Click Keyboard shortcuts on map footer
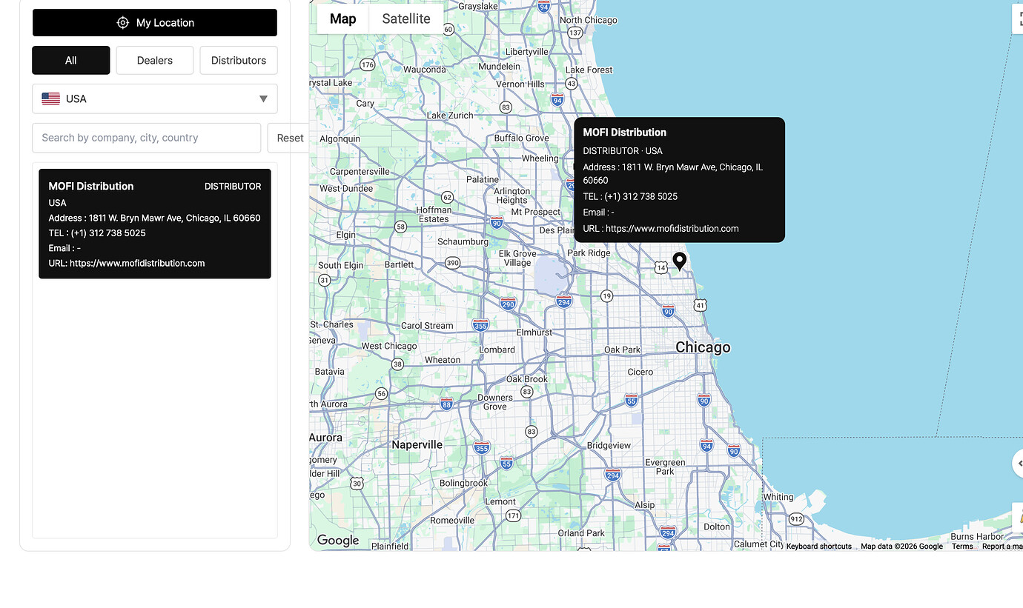Viewport: 1023px width, 608px height. 819,546
